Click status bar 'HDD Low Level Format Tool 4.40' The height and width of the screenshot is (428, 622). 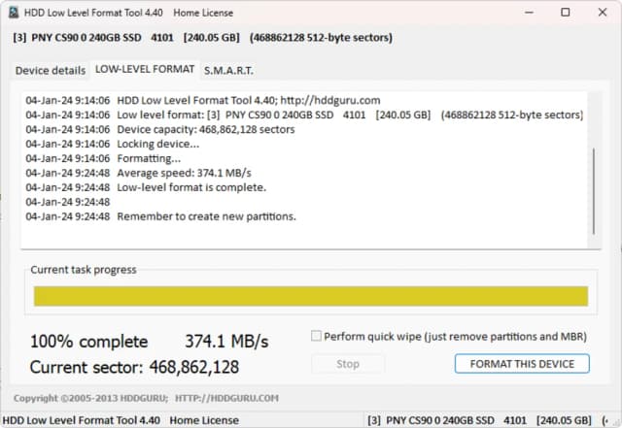(x=82, y=420)
